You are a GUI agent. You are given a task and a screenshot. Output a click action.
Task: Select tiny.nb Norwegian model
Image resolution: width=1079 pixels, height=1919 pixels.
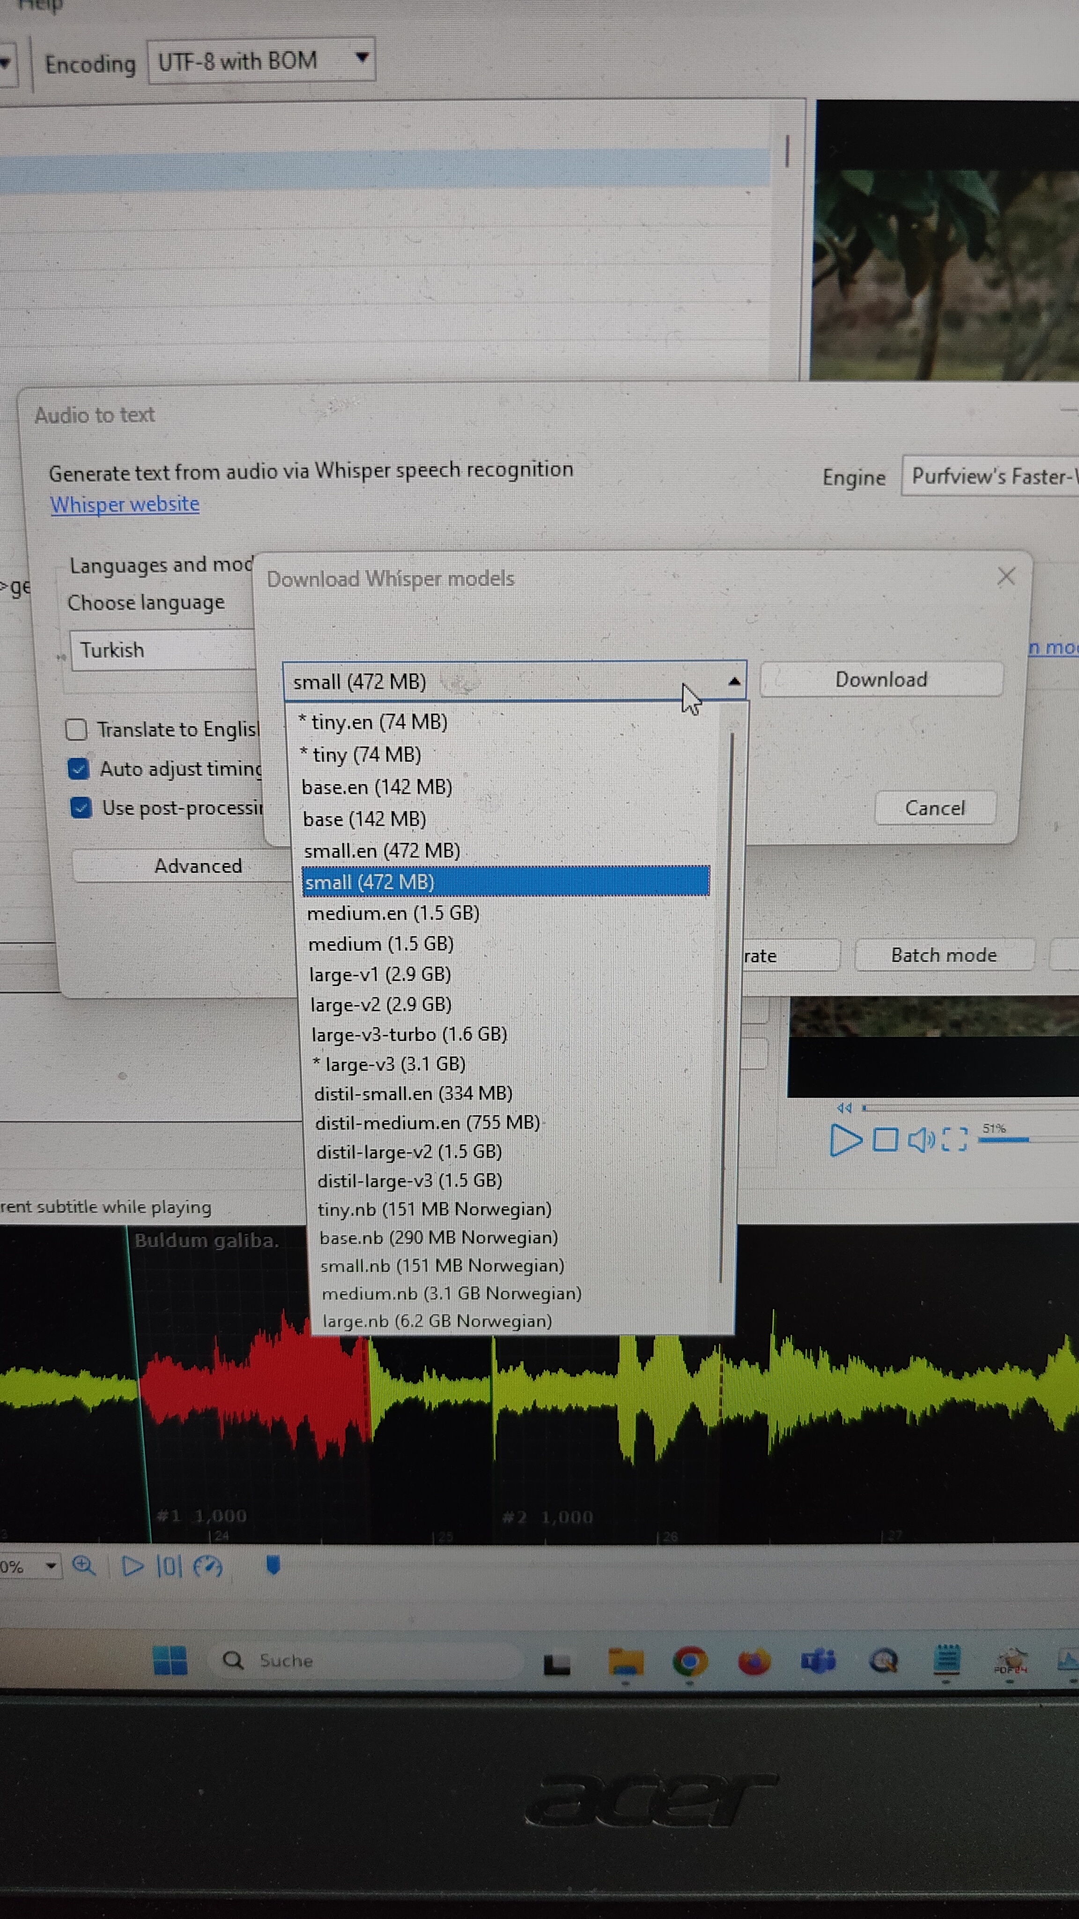click(x=435, y=1209)
